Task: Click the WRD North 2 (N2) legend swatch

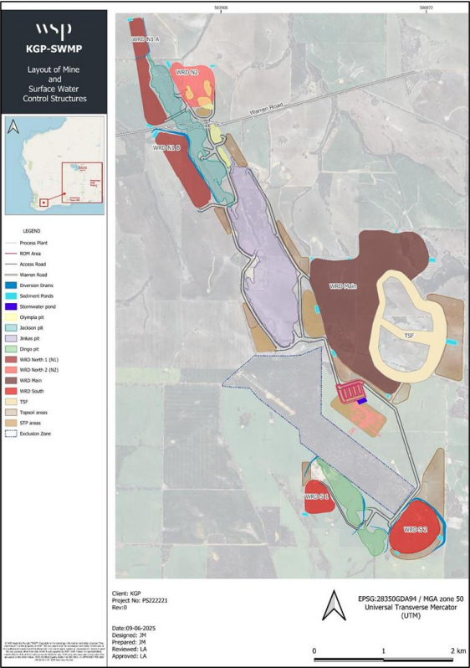Action: click(11, 370)
